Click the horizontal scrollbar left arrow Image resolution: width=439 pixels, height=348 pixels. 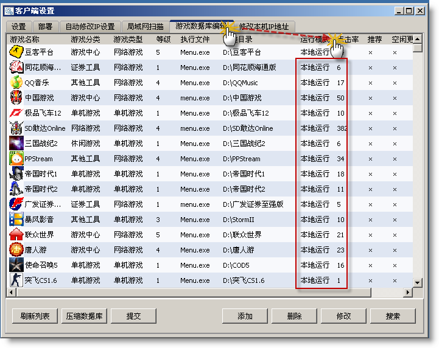click(x=11, y=292)
